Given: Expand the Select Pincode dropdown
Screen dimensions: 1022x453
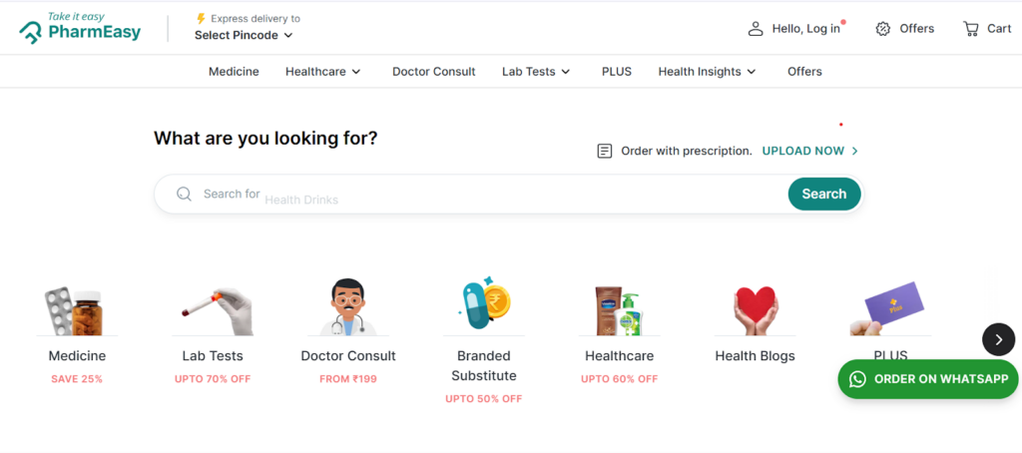Looking at the screenshot, I should click(244, 35).
